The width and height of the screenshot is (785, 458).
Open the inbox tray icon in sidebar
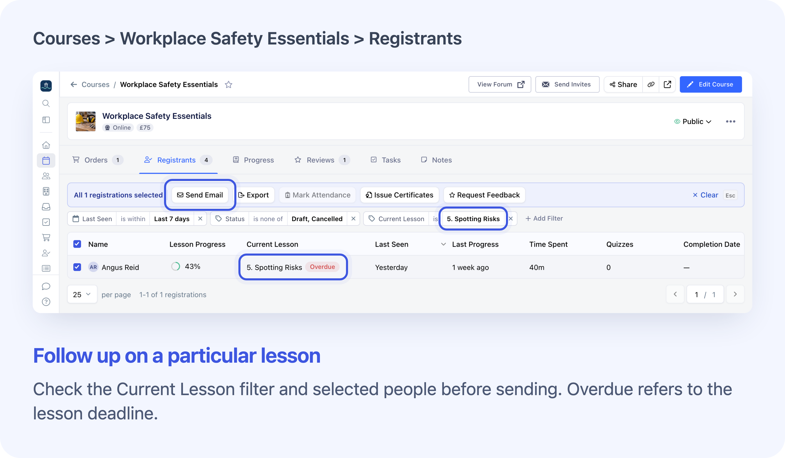46,207
